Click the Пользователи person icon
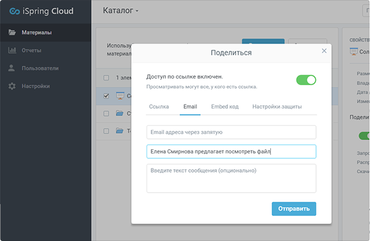The width and height of the screenshot is (371, 241). pos(11,68)
